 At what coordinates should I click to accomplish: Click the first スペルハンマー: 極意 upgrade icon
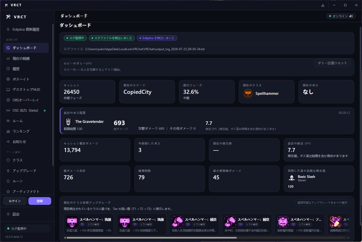[177, 222]
